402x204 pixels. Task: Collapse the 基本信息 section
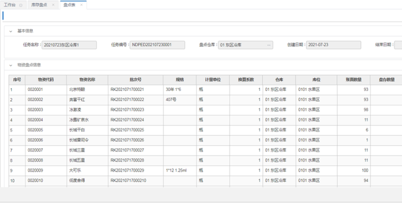(x=11, y=31)
